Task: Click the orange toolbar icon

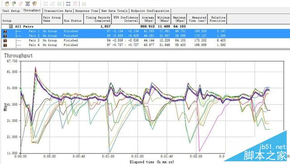Action: tap(34, 4)
